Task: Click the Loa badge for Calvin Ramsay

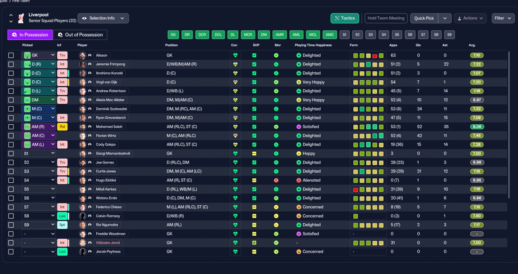Action: pos(62,216)
